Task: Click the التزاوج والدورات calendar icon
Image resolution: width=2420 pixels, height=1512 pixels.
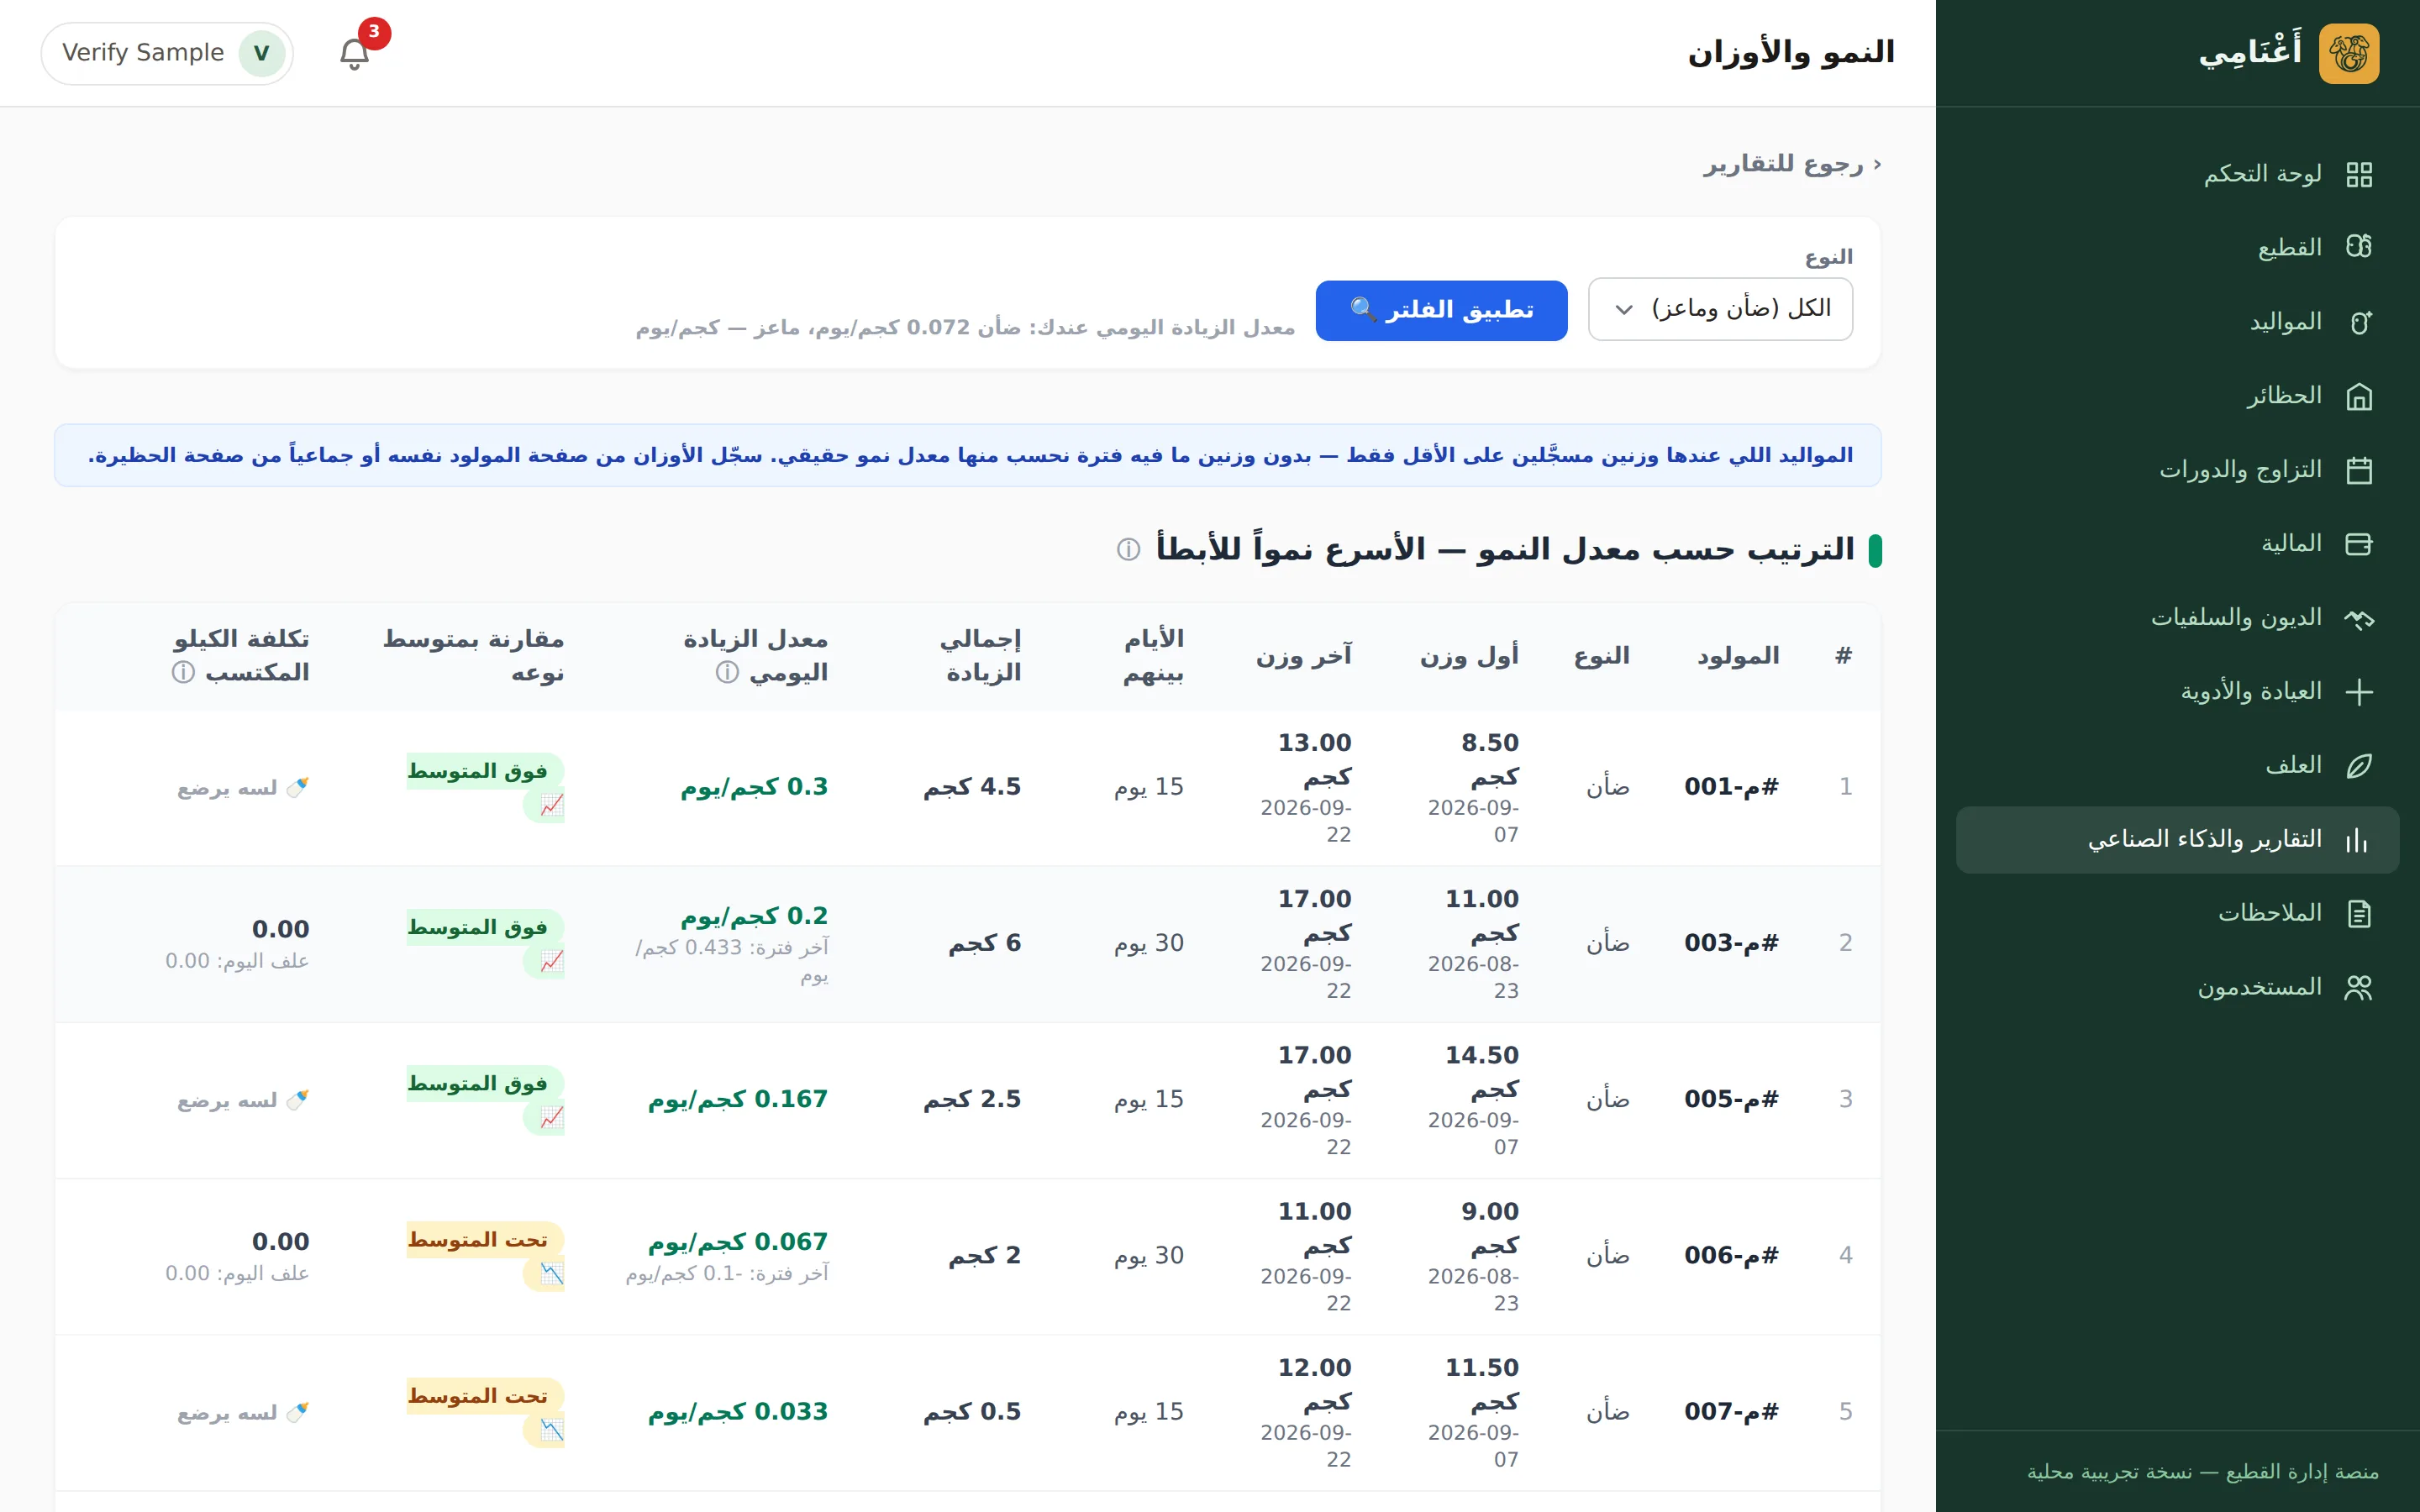Action: click(x=2359, y=470)
